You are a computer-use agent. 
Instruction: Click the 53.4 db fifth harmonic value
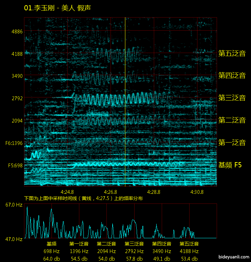189,259
